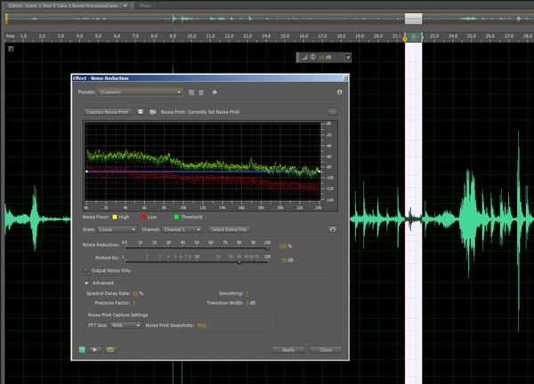Click Capture Noise Print button
Screen dimensions: 534x384
[x=108, y=112]
